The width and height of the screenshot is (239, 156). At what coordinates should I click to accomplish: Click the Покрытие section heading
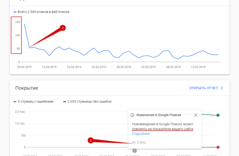pos(27,88)
